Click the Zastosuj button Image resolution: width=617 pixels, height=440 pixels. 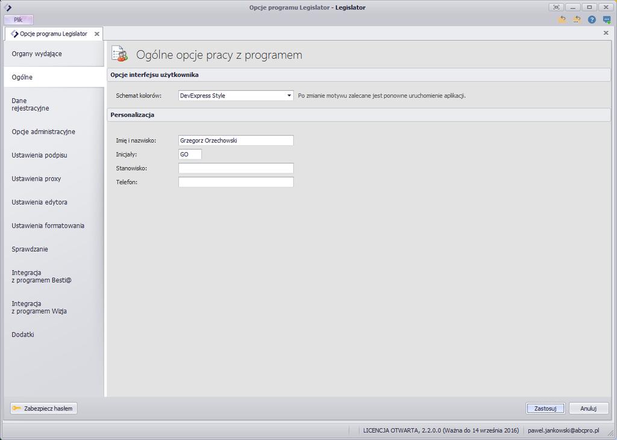point(545,408)
